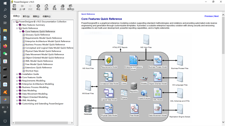Image resolution: width=225 pixels, height=126 pixels.
Task: Click the Requirements Model icon in the diagram
Action: click(x=109, y=60)
